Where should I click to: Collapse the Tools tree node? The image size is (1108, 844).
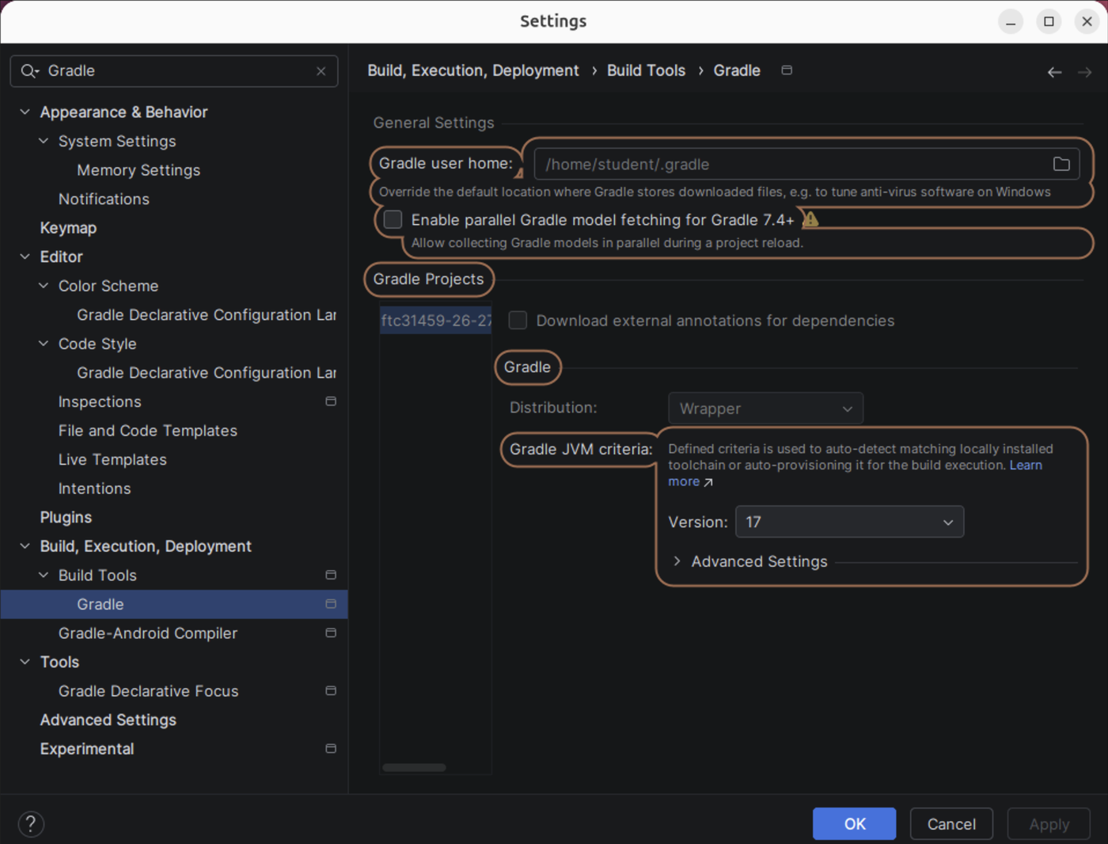(x=25, y=662)
